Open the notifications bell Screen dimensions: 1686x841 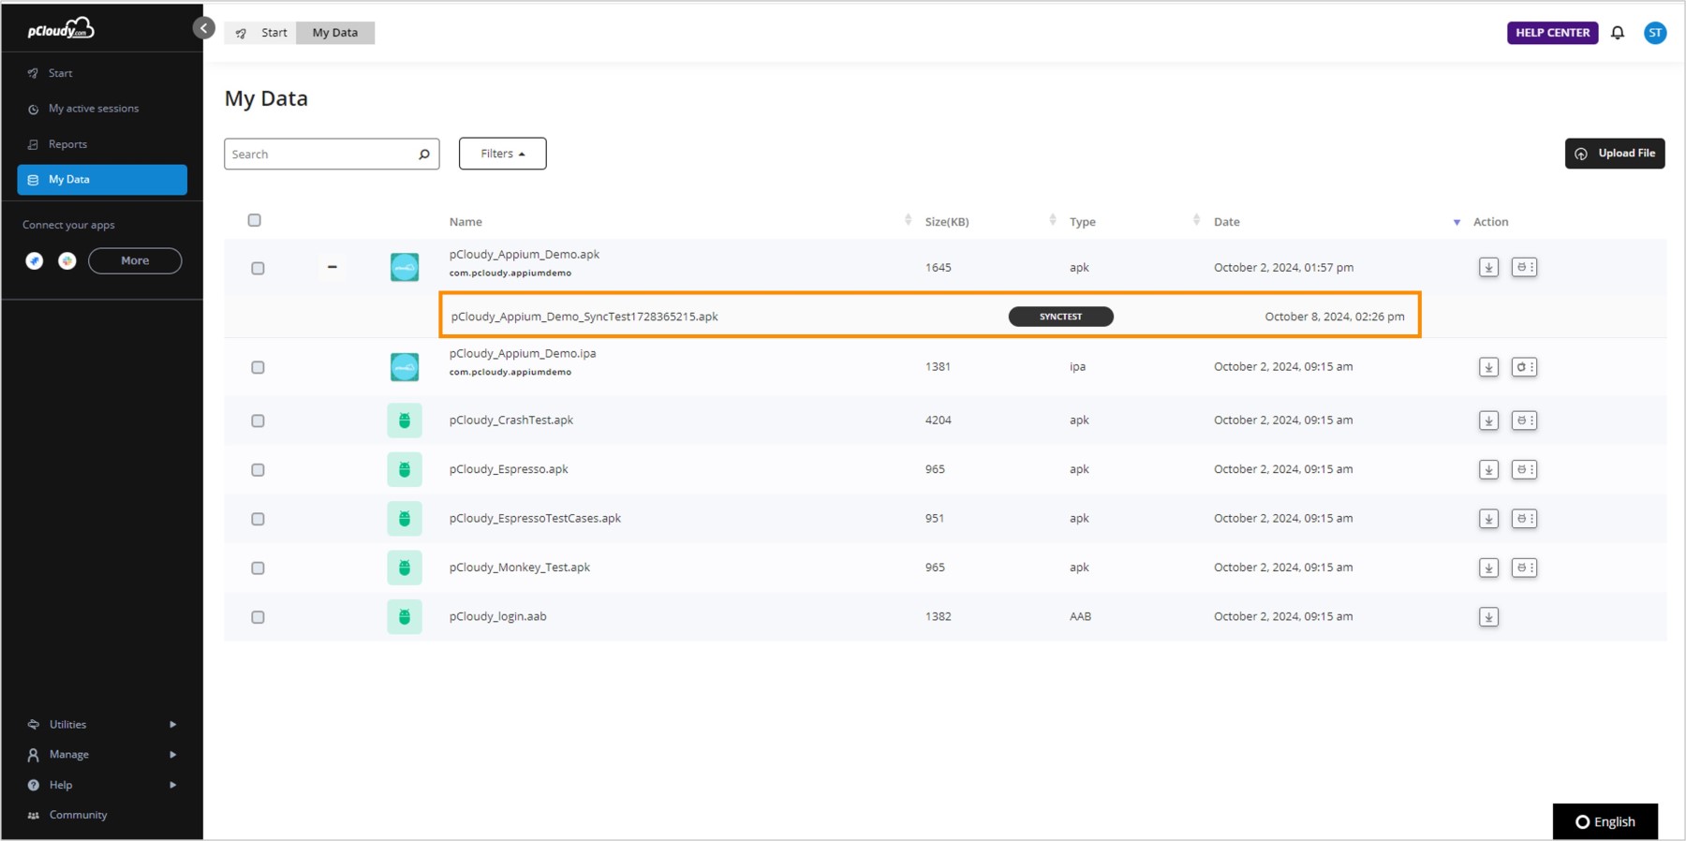[1618, 33]
